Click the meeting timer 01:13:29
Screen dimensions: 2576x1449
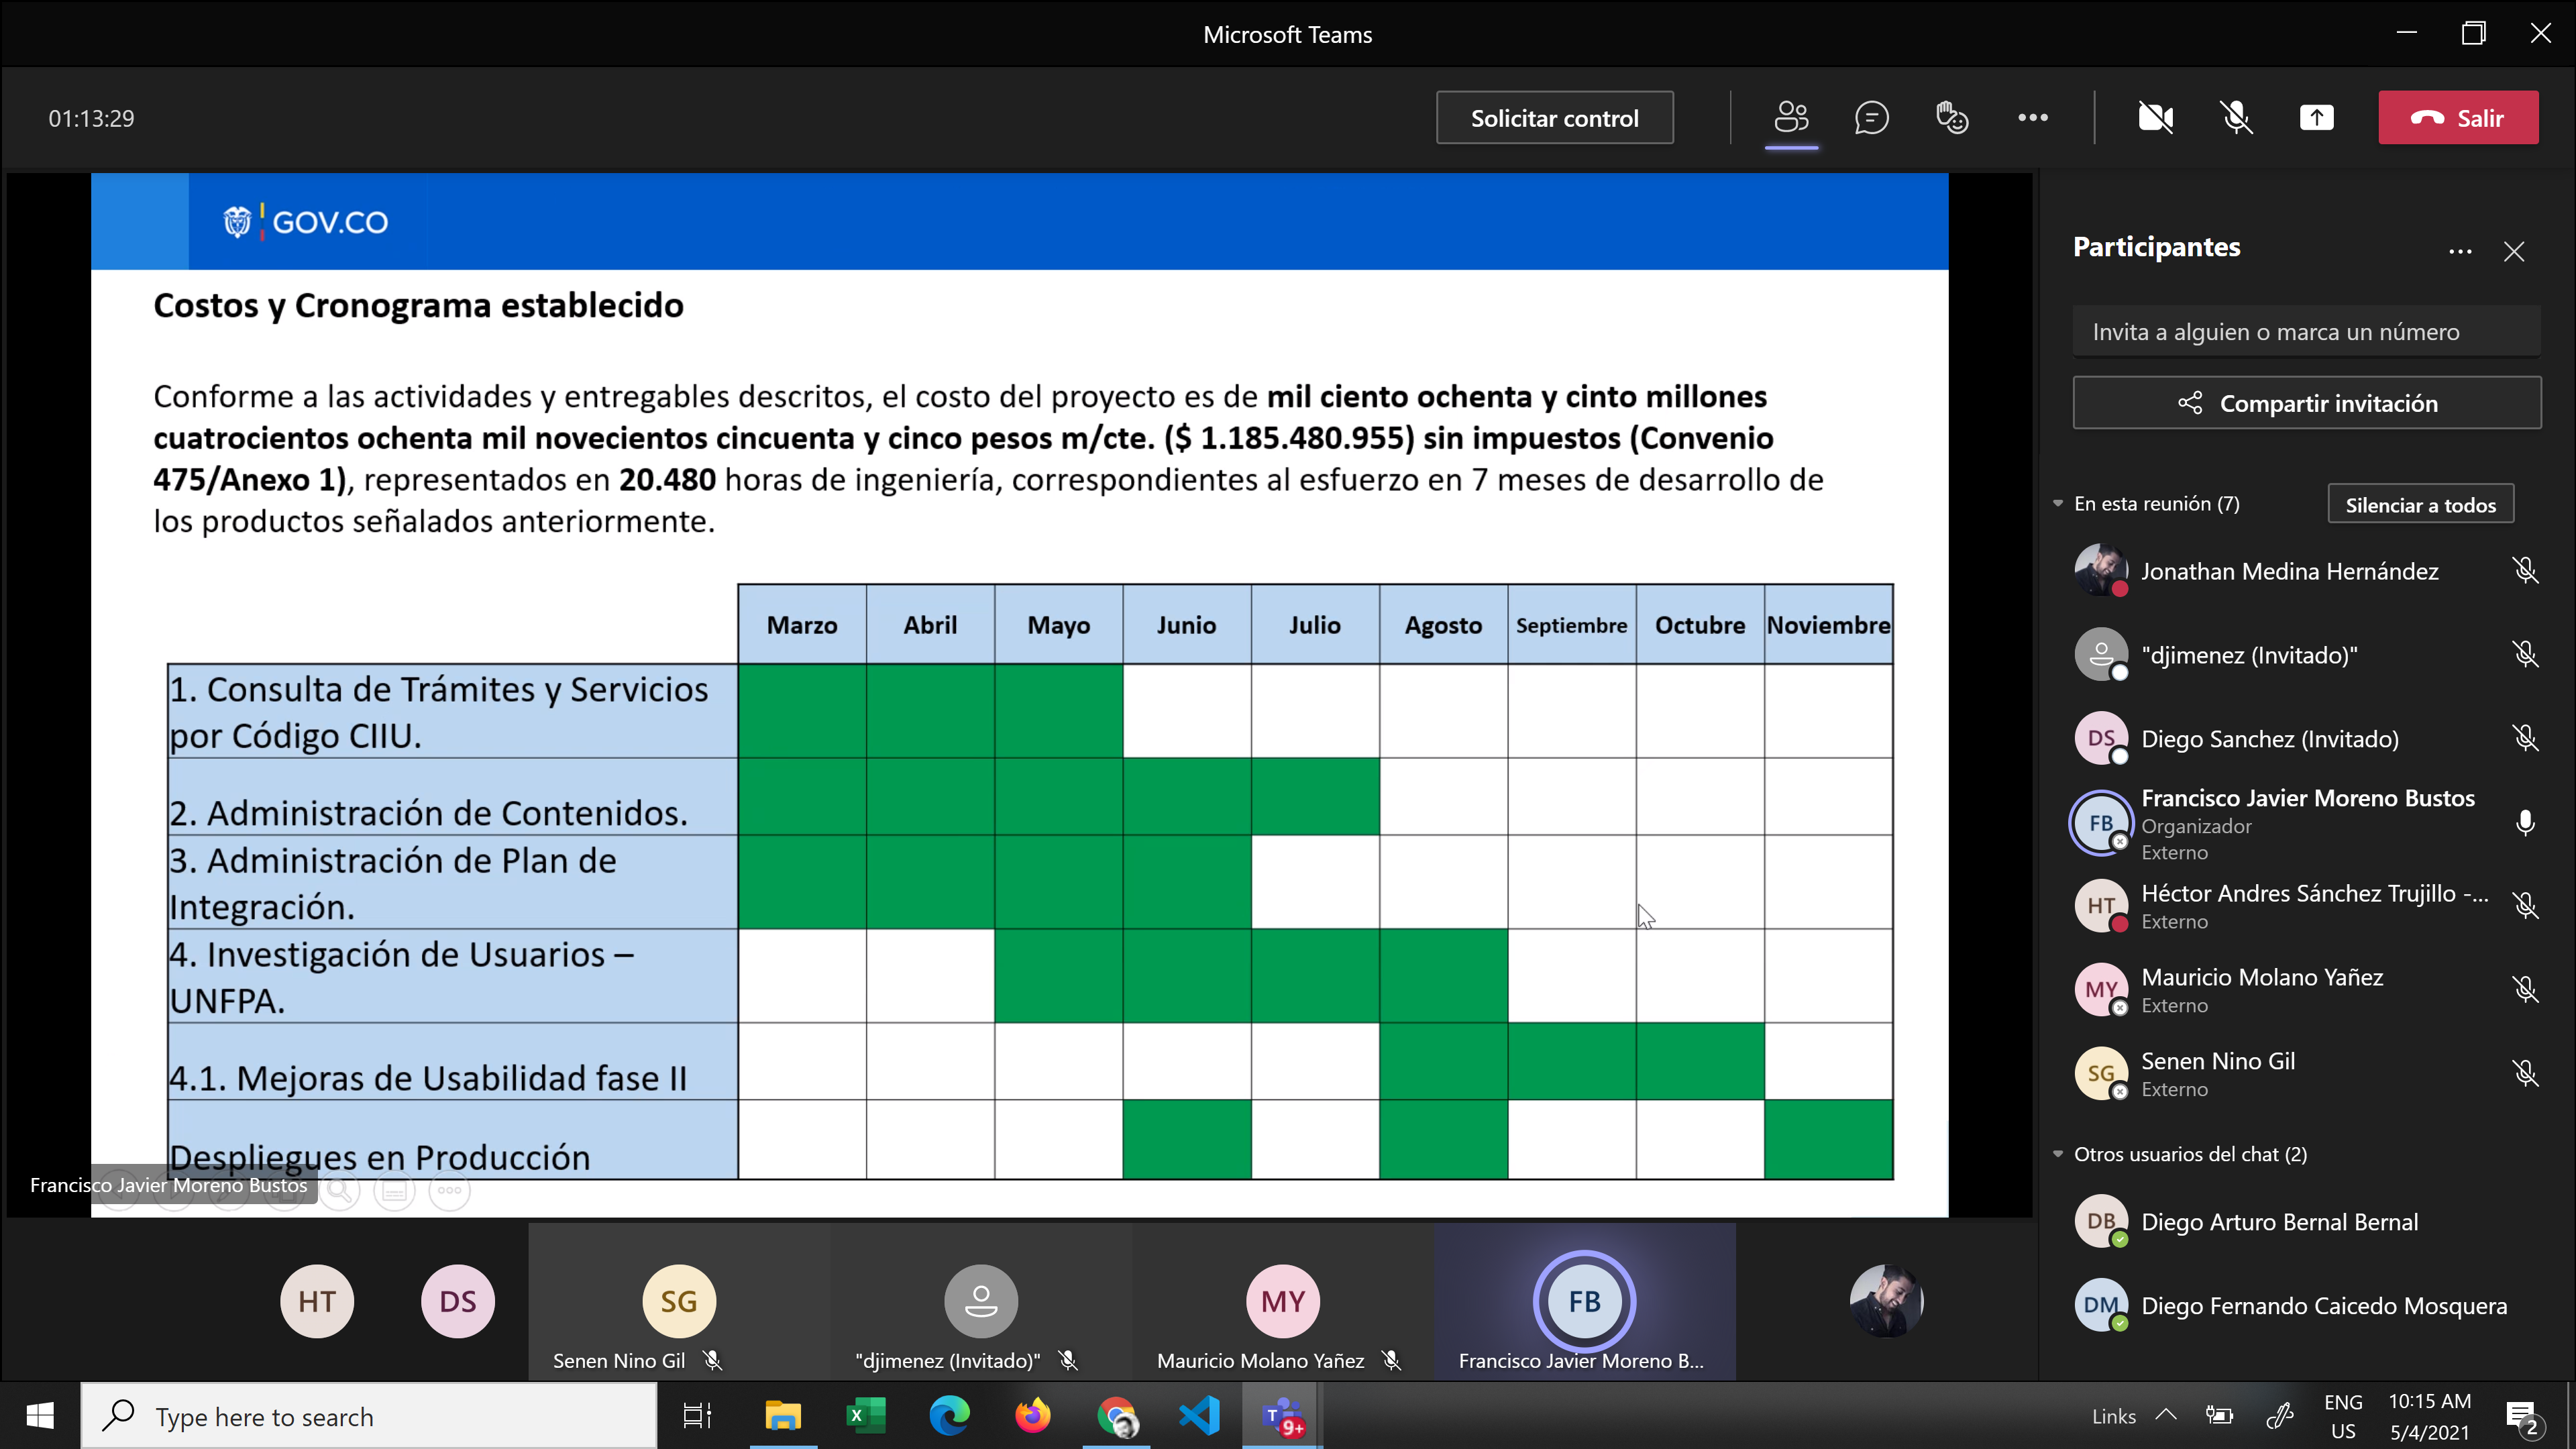(x=91, y=119)
